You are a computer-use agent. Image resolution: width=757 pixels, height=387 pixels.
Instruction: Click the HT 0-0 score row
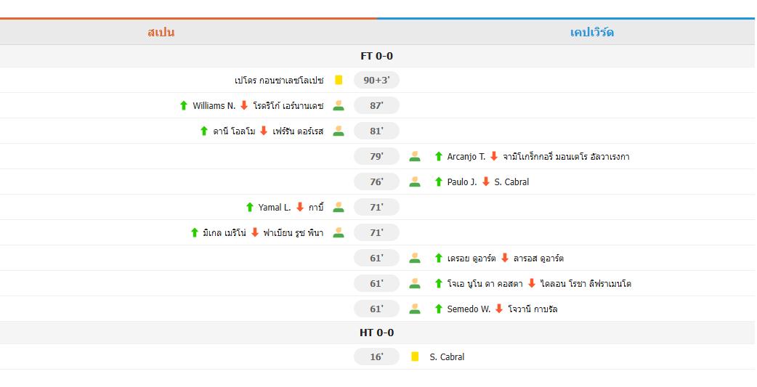point(376,333)
